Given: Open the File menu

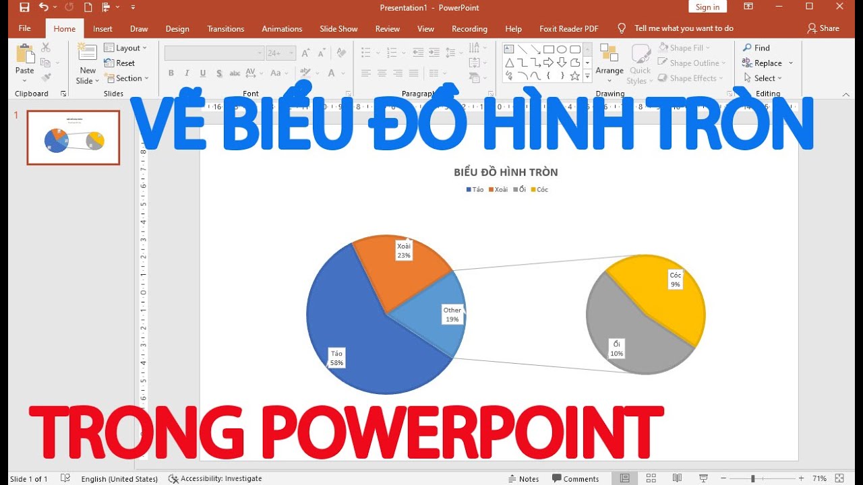Looking at the screenshot, I should (25, 28).
